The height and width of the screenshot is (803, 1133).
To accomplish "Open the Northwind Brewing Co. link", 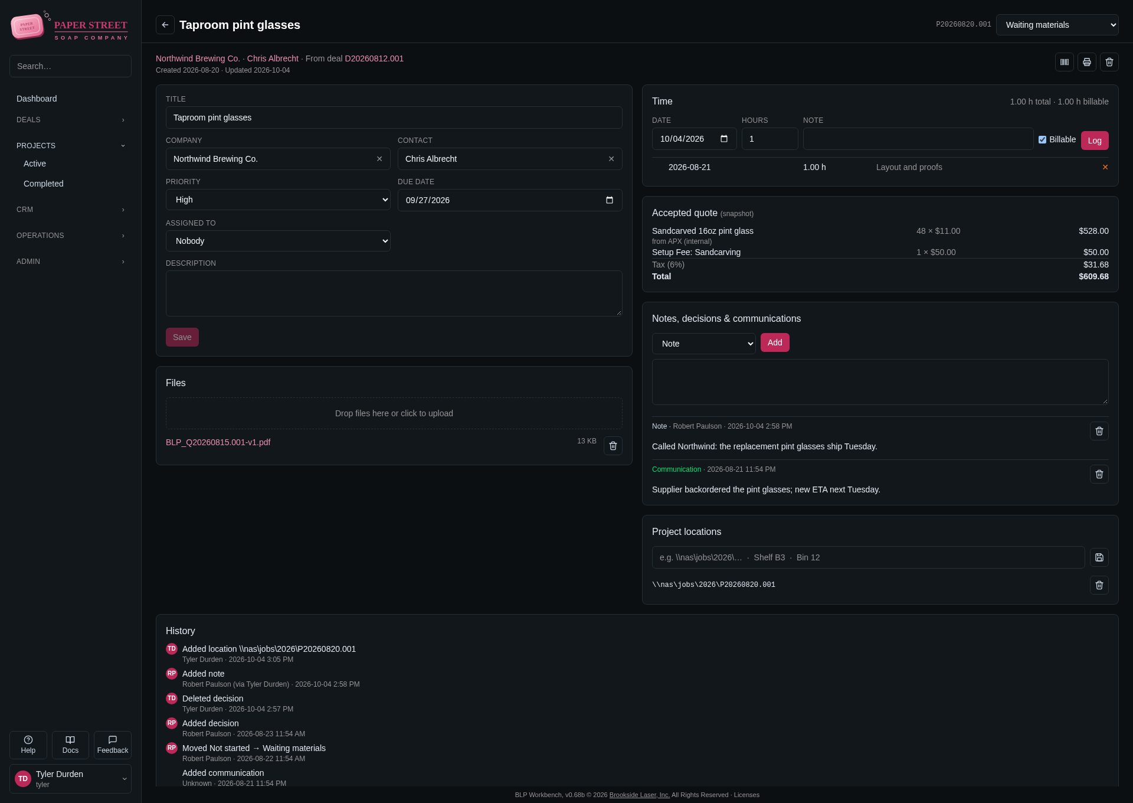I will click(x=198, y=58).
